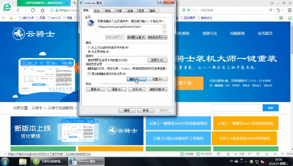Open the hao123 bookmark
The height and width of the screenshot is (166, 293).
pos(54,18)
